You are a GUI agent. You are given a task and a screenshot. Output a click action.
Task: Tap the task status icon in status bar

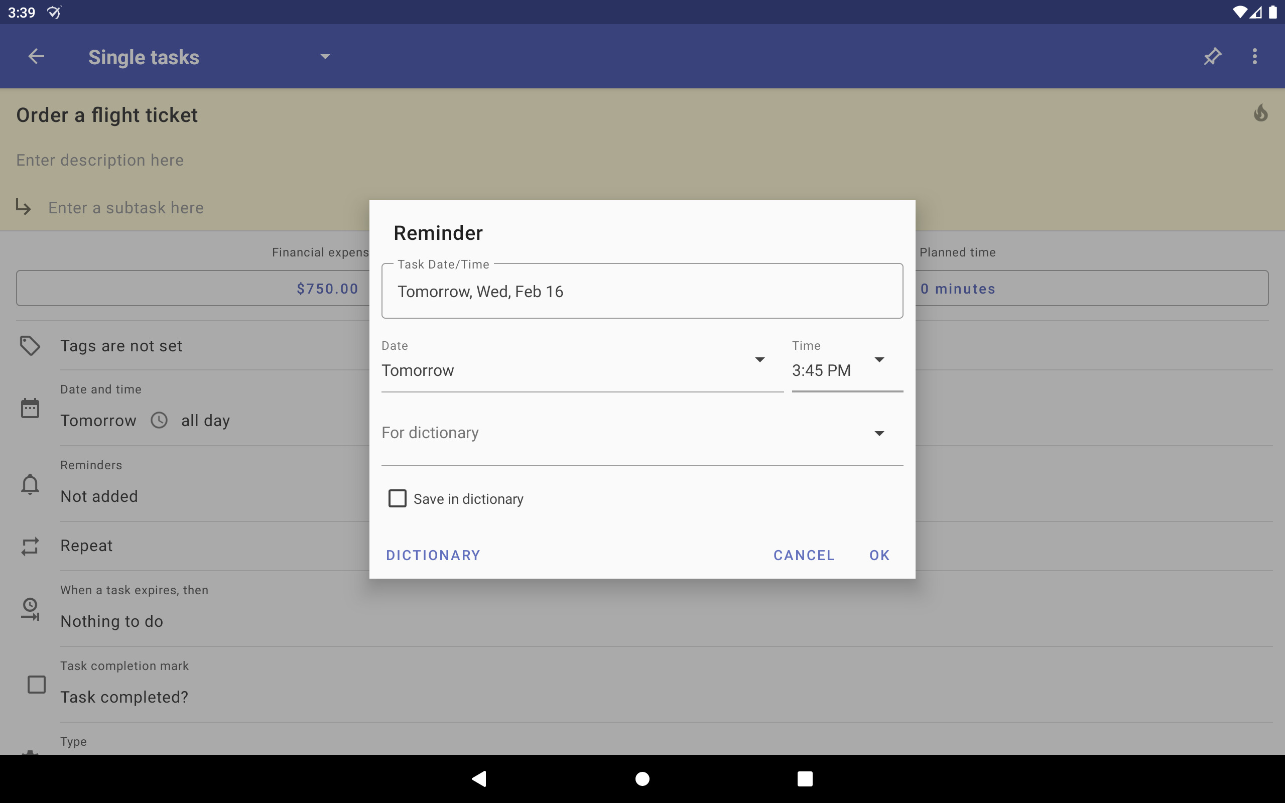[54, 12]
